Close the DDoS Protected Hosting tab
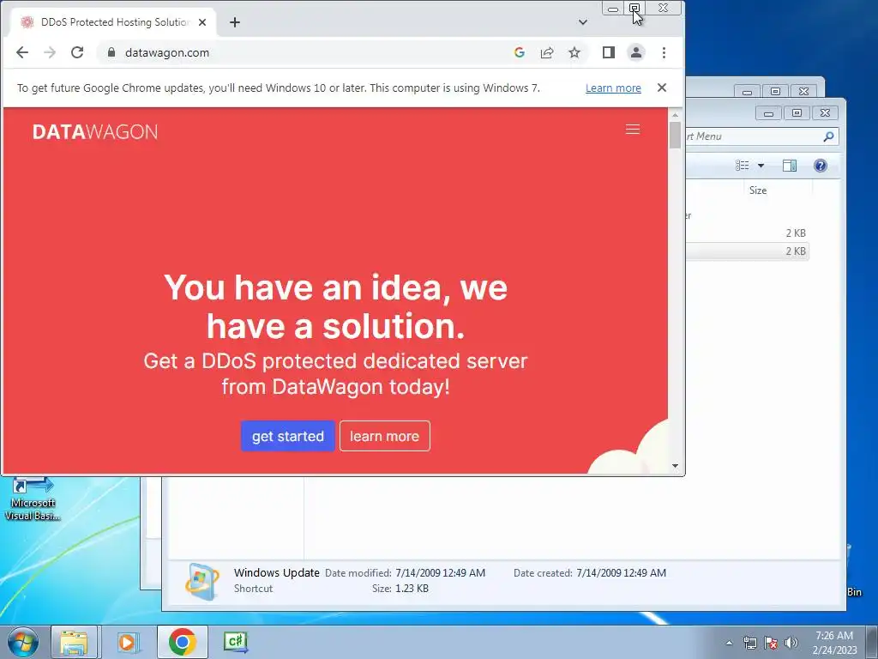This screenshot has width=878, height=659. [x=202, y=22]
